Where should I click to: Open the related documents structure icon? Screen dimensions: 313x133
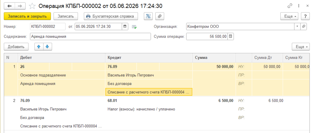[148, 16]
